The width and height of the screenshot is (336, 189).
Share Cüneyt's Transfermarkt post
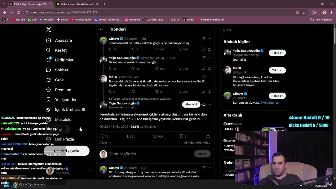pyautogui.click(x=209, y=49)
